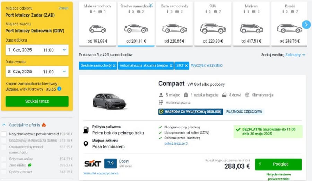This screenshot has height=181, width=312.
Task: Remove the SIXT filter chip
Action: pos(186,65)
